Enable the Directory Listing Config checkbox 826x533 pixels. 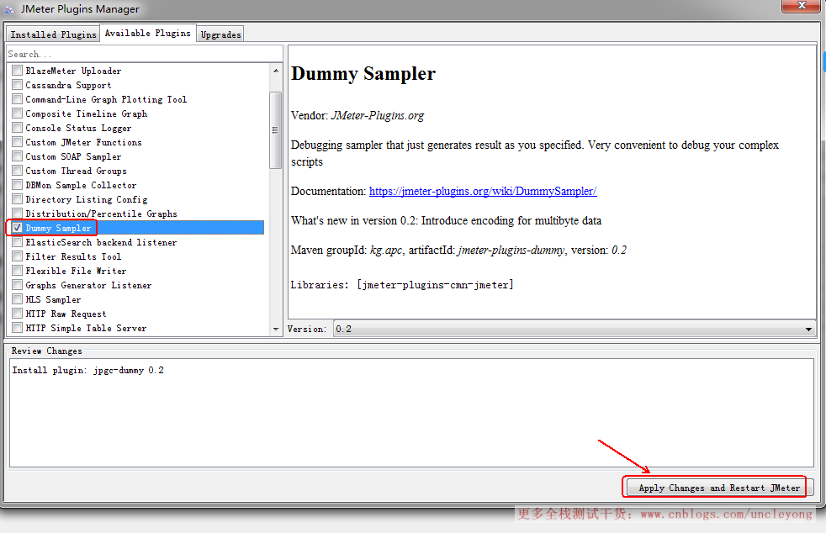pyautogui.click(x=18, y=199)
